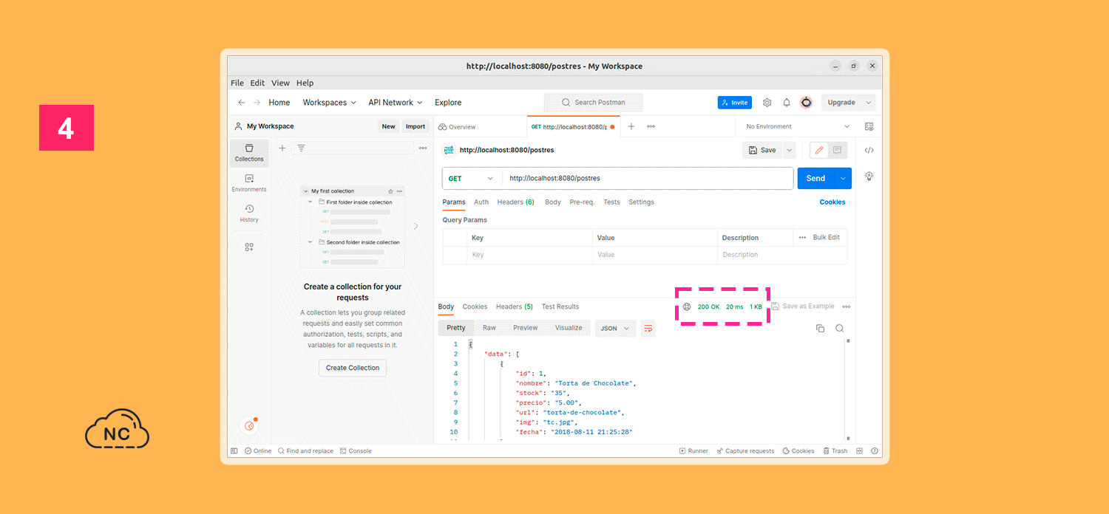Open Runner from the status bar

(693, 450)
